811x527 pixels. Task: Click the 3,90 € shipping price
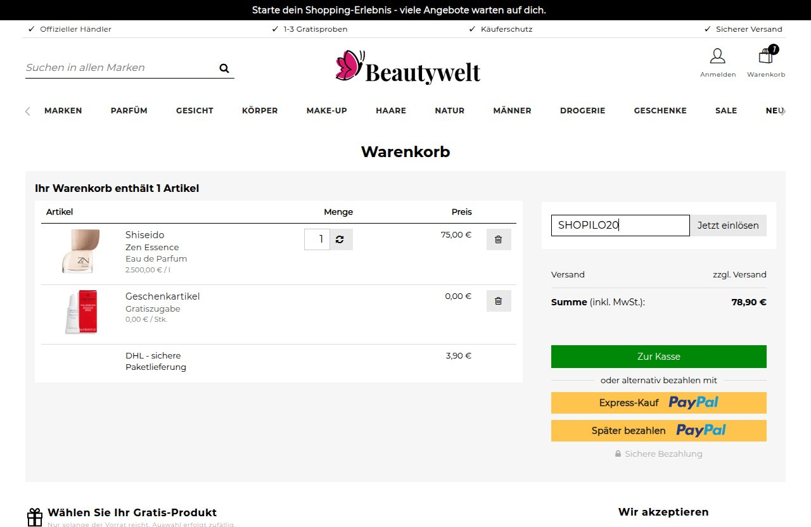pyautogui.click(x=459, y=356)
